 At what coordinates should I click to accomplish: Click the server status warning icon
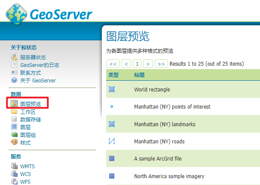click(14, 57)
